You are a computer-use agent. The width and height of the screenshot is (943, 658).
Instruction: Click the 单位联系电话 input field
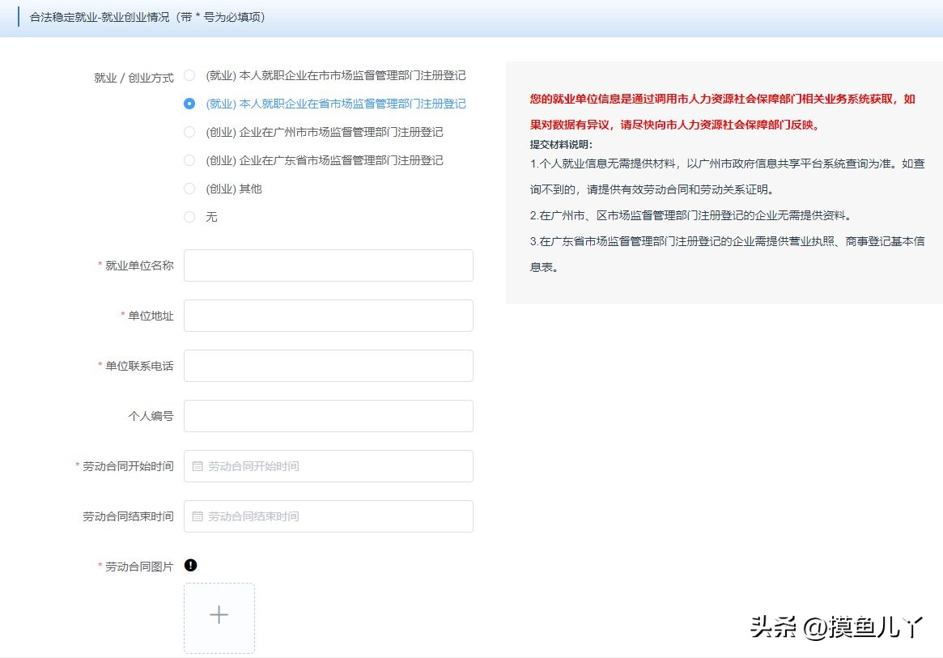(328, 366)
